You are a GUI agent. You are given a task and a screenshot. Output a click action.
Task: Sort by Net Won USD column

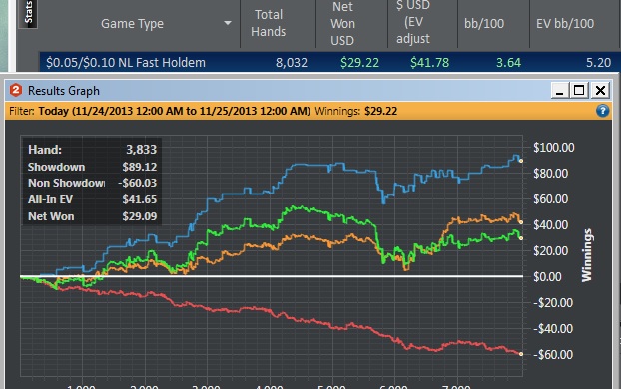tap(342, 23)
